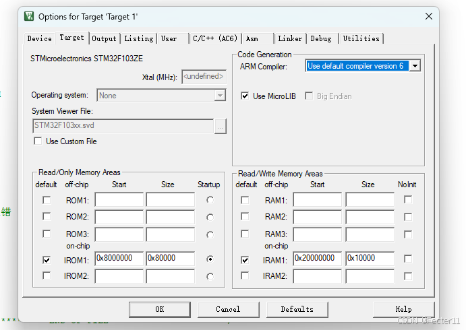Click the ROM2 Size field
This screenshot has height=330, width=466.
[171, 217]
